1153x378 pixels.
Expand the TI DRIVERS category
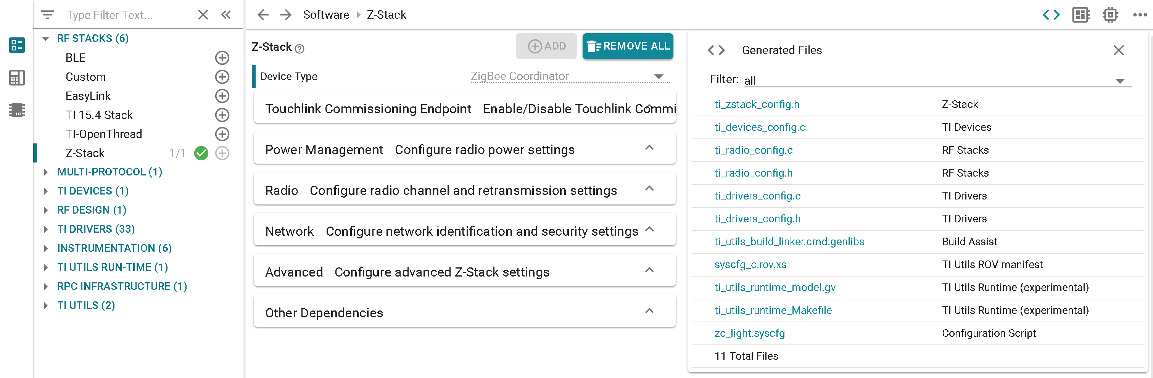[46, 229]
